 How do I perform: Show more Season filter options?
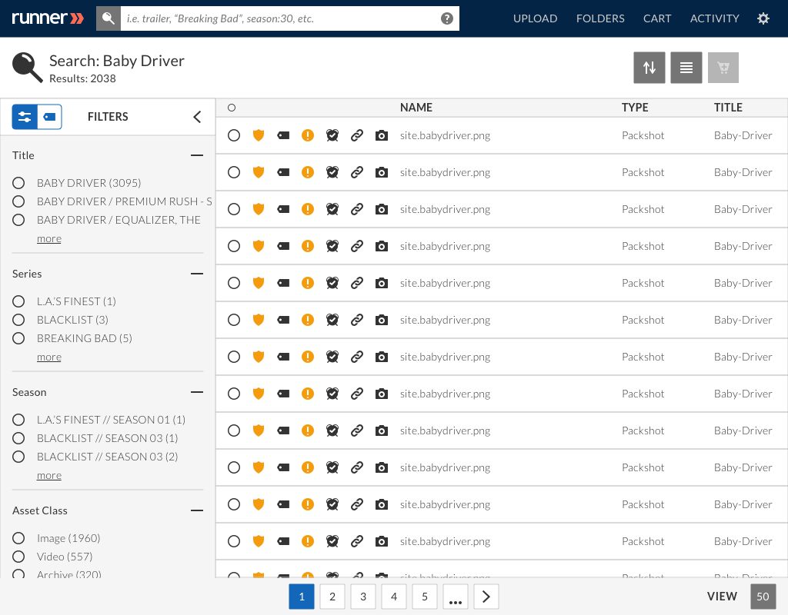[49, 475]
